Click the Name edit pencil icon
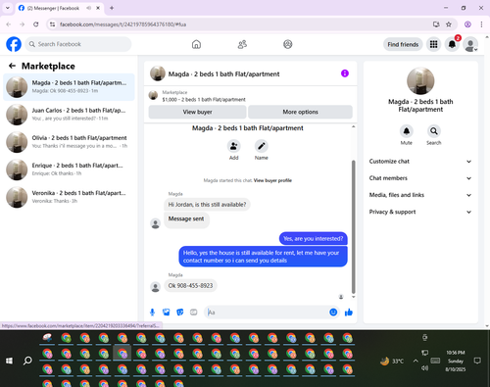Image resolution: width=490 pixels, height=387 pixels. tap(262, 146)
